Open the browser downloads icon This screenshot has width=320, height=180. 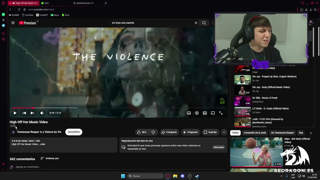tap(311, 10)
